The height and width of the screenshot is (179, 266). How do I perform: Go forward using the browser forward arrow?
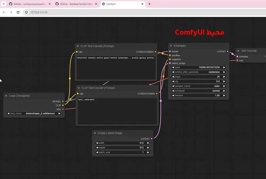tap(11, 12)
